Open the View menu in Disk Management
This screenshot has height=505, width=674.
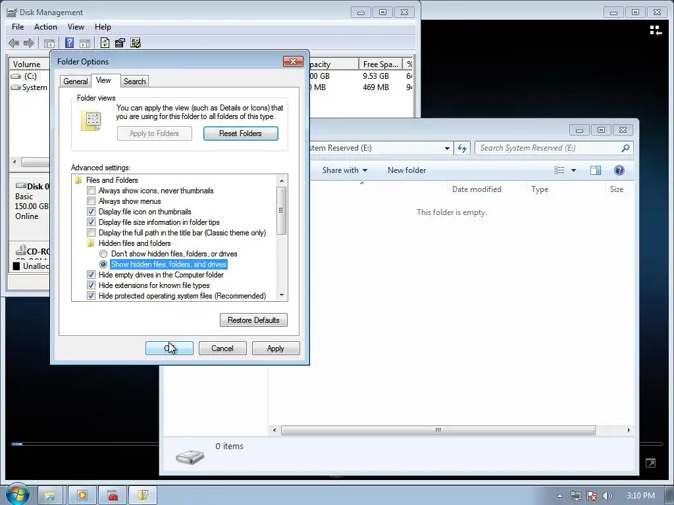tap(76, 27)
